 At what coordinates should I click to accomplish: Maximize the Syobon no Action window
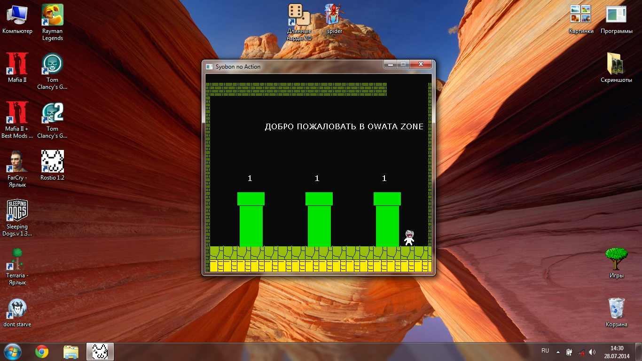[403, 64]
